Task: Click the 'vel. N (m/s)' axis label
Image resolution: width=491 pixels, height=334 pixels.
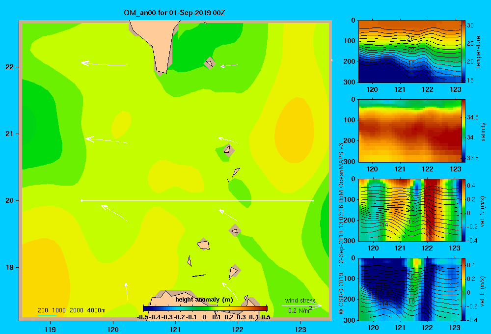Action: pos(483,212)
